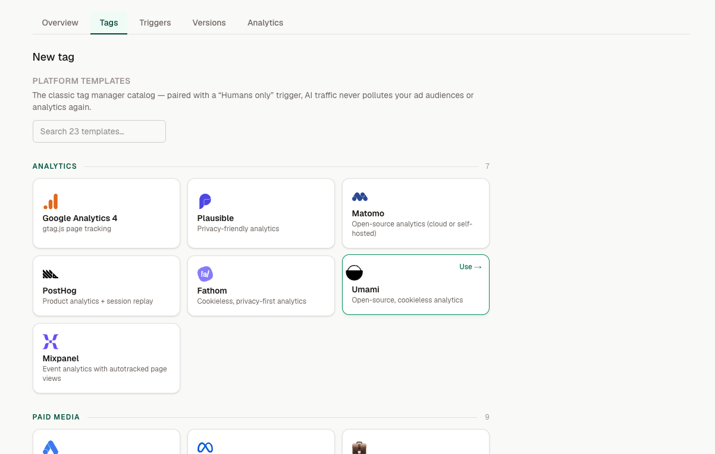The height and width of the screenshot is (454, 715).
Task: Choose the Google Analytics 4 template title
Action: (80, 218)
